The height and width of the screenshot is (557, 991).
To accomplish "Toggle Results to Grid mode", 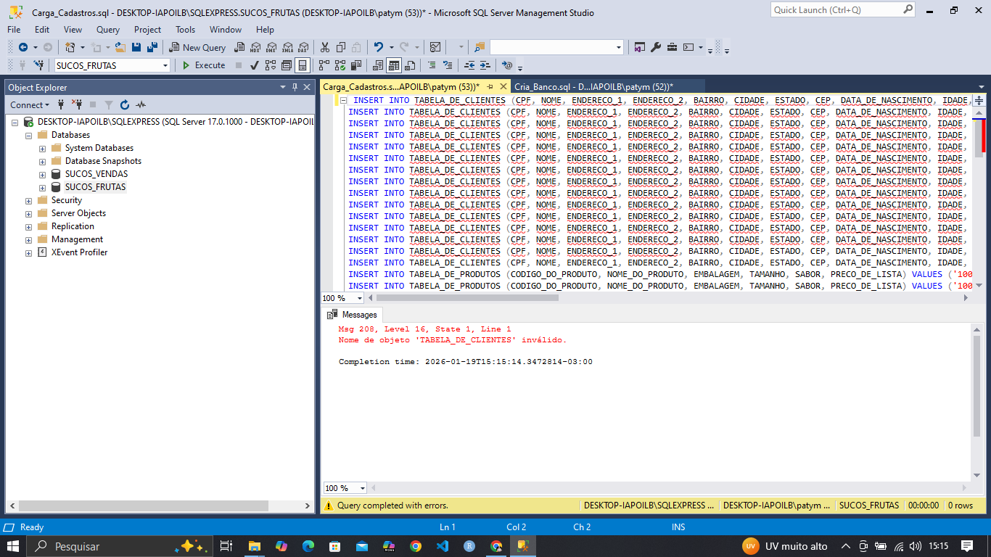I will click(x=393, y=65).
